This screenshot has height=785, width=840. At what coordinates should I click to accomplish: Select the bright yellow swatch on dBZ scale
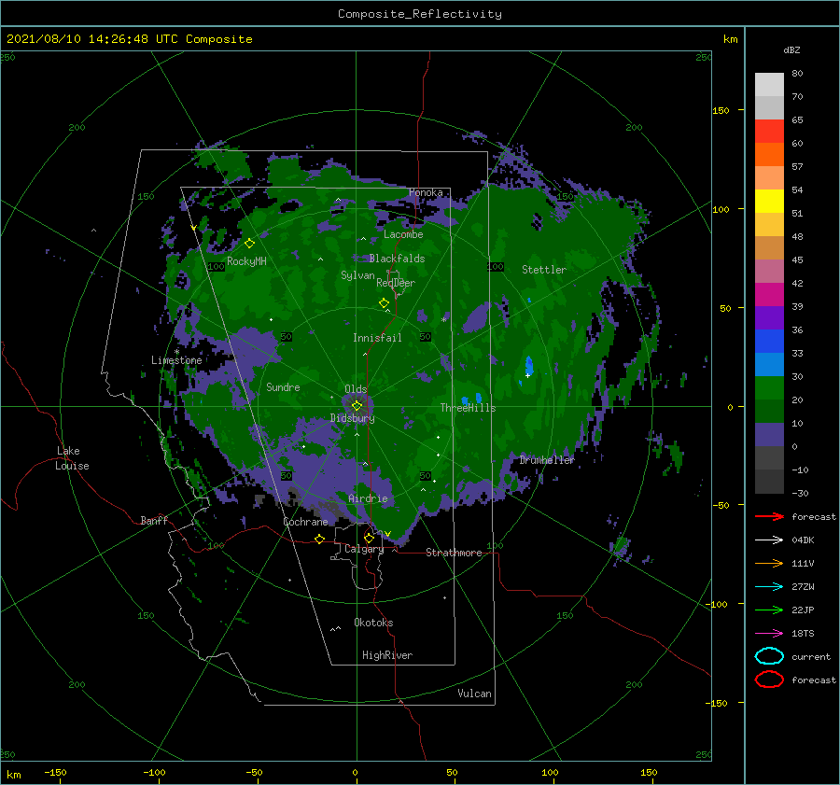(x=769, y=202)
